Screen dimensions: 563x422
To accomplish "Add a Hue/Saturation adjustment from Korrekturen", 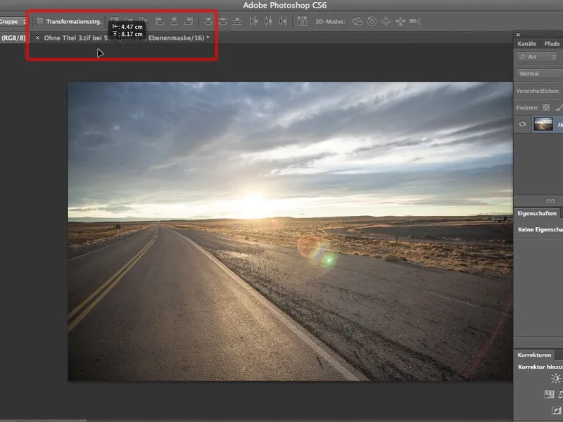I will [x=550, y=395].
